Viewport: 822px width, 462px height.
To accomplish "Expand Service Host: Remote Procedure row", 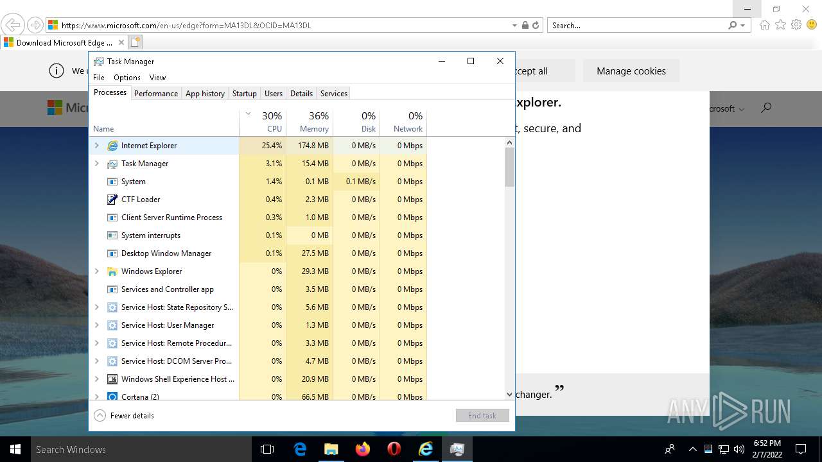I will point(97,343).
